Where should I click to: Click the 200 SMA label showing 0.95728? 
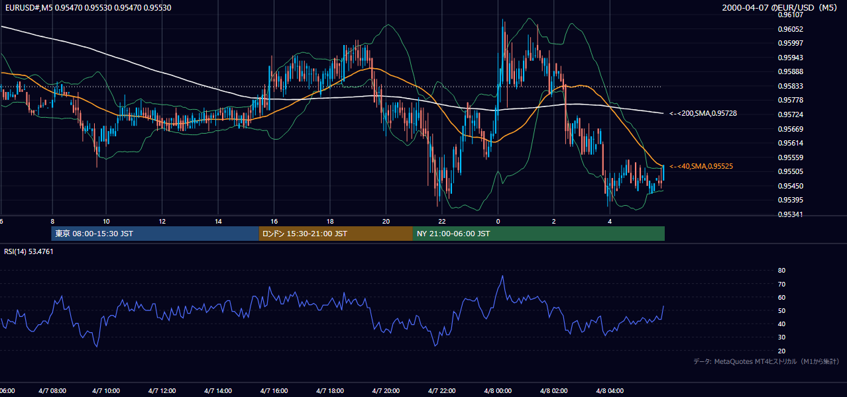(703, 114)
